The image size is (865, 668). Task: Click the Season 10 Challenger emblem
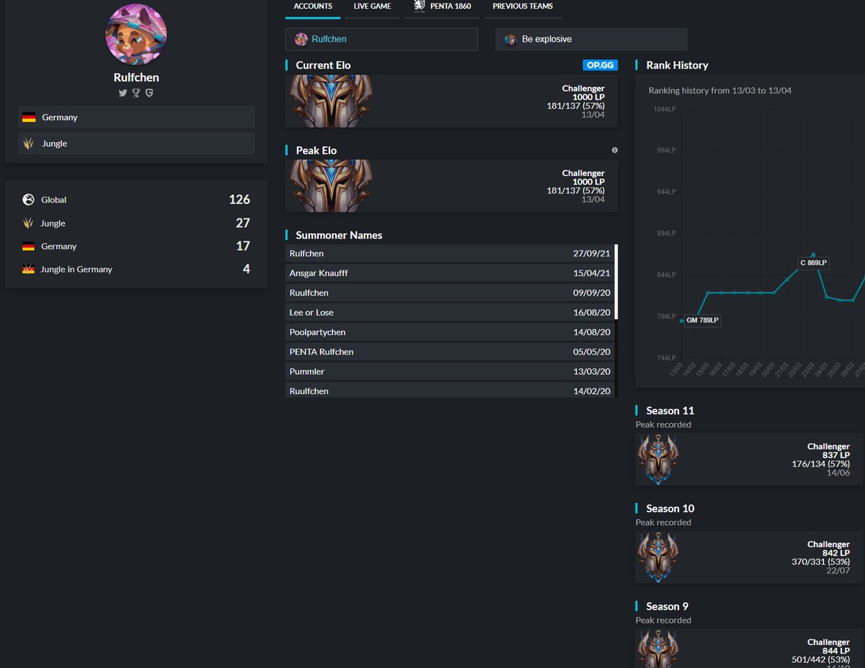(658, 557)
